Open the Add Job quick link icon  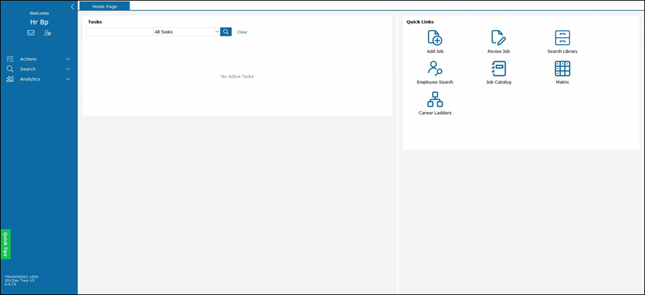[435, 38]
